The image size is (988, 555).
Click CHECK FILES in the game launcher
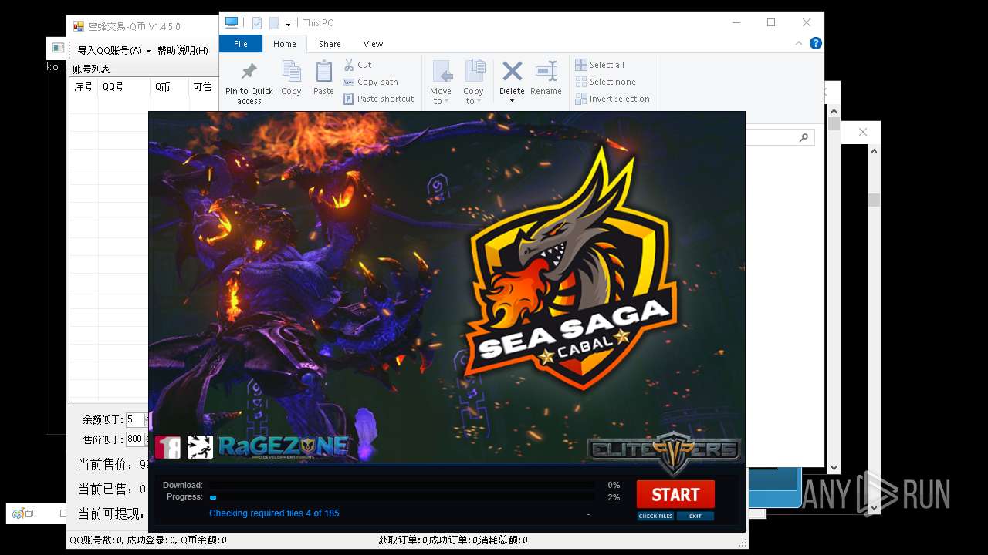click(655, 516)
